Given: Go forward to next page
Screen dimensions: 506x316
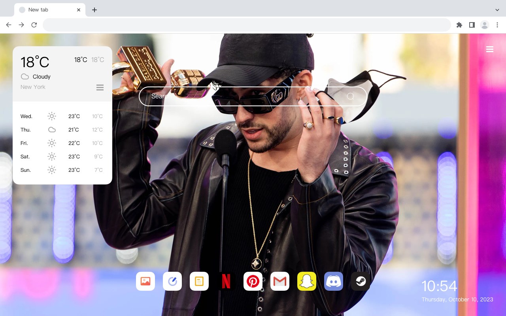Looking at the screenshot, I should coord(21,25).
